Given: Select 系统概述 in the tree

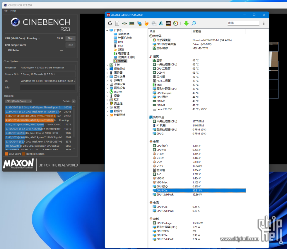Looking at the screenshot, I should (124, 34).
